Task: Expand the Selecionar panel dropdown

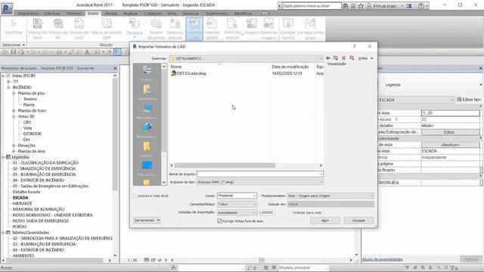Action: coord(14,45)
